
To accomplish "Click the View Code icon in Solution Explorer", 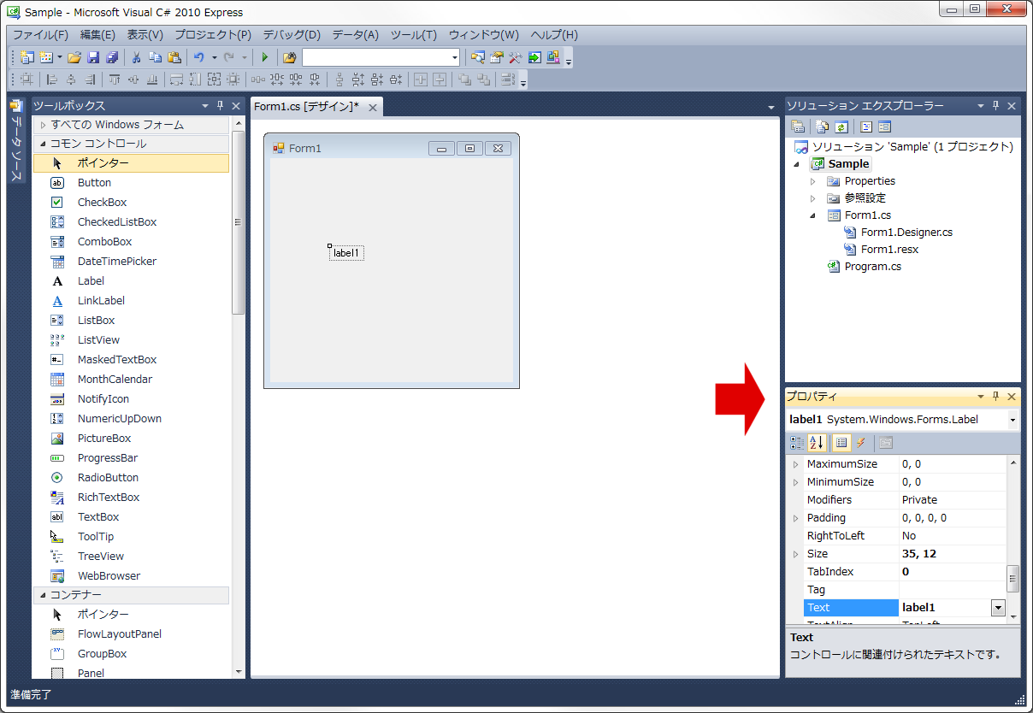I will pos(865,127).
